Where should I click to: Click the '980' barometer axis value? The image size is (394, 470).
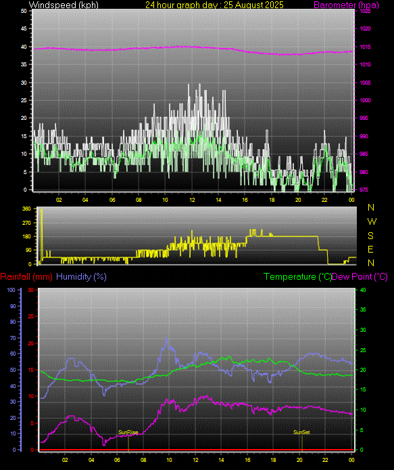364,172
